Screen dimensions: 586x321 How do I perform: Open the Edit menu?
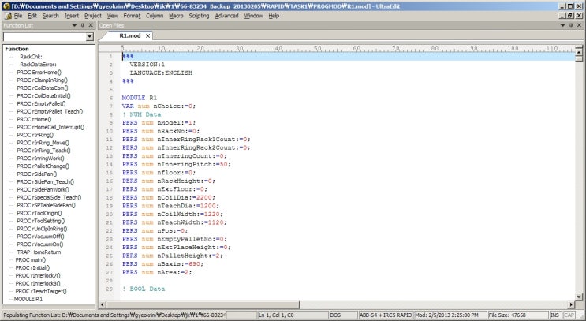point(32,16)
